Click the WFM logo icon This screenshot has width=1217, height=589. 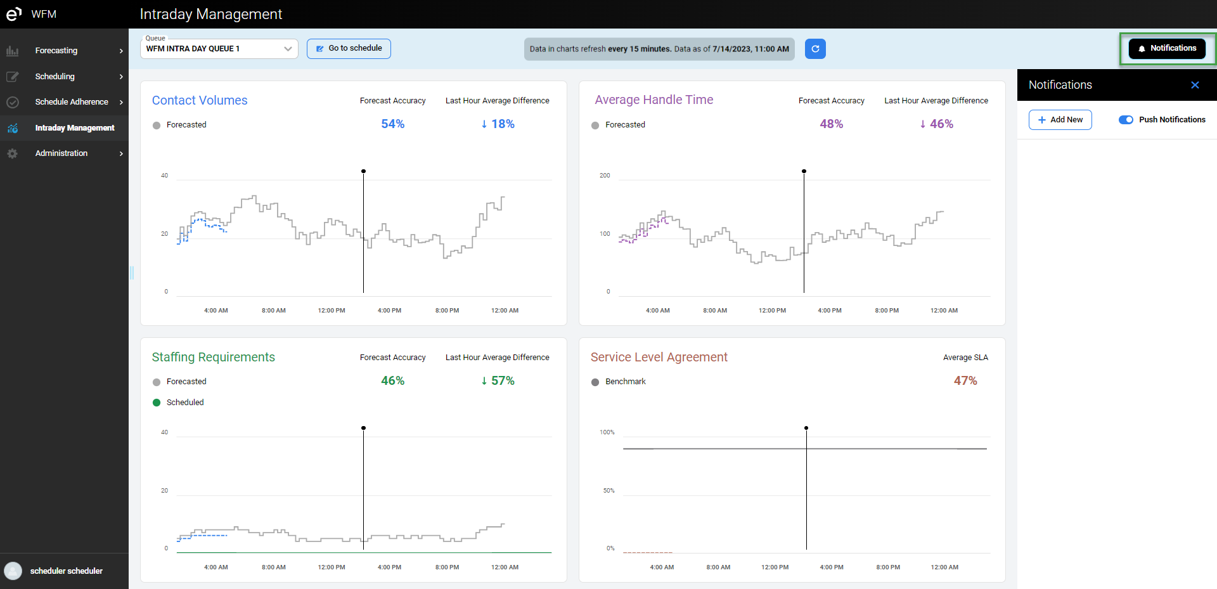pyautogui.click(x=13, y=14)
